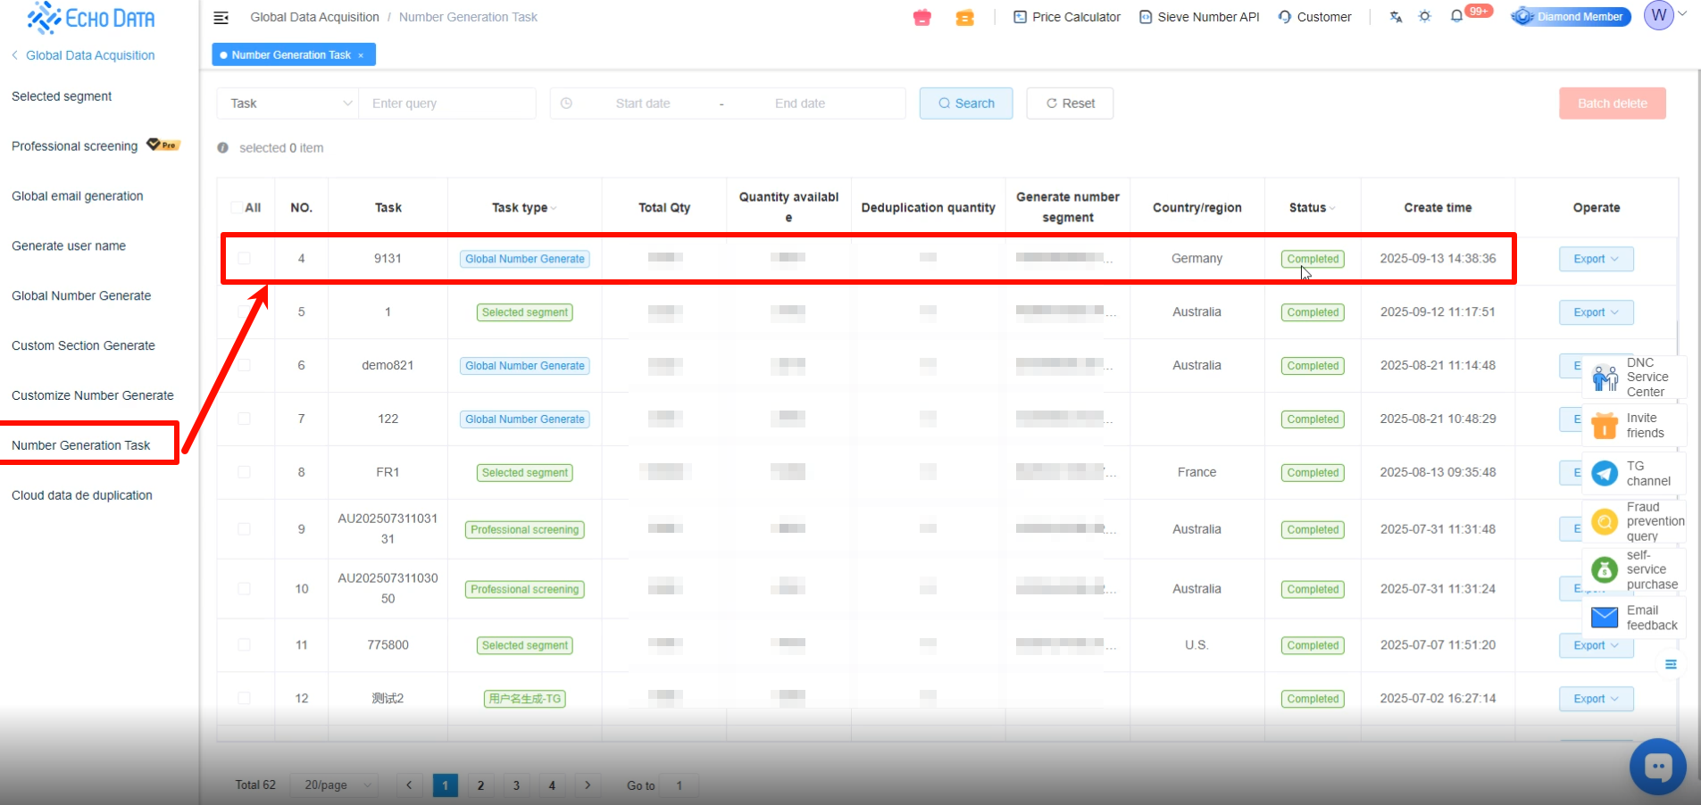Collapse the sidebar with the hamburger icon

[221, 18]
